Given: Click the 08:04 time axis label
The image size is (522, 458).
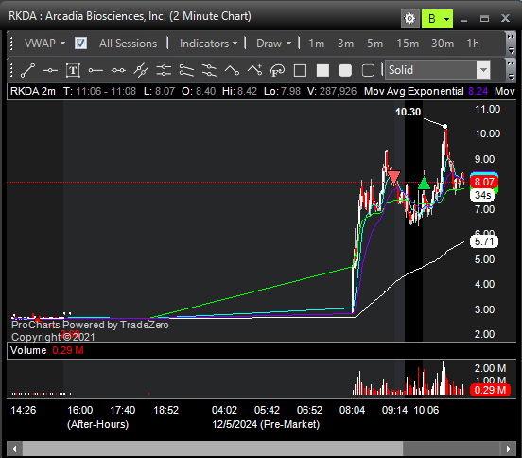Looking at the screenshot, I should pos(352,410).
